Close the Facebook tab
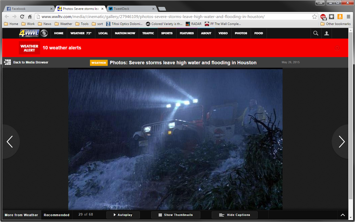The width and height of the screenshot is (355, 222). [51, 9]
